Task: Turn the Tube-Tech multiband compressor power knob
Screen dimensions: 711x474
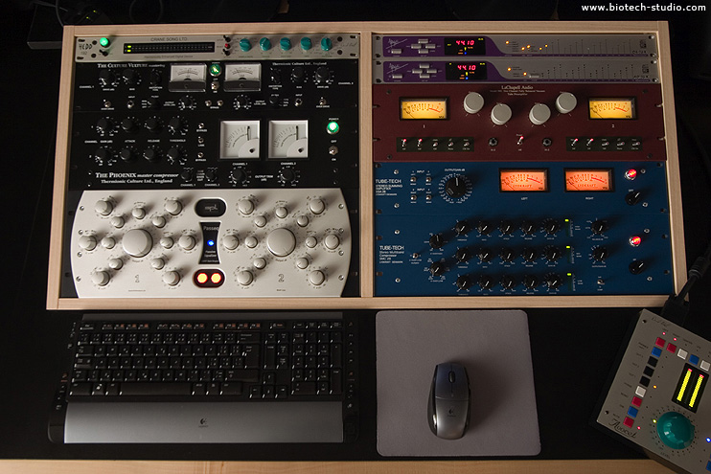Action: [637, 266]
